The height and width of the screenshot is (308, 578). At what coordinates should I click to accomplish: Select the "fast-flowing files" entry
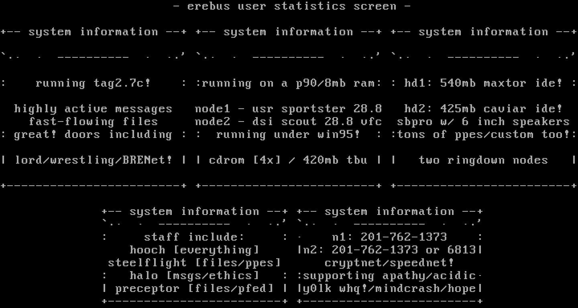93,122
